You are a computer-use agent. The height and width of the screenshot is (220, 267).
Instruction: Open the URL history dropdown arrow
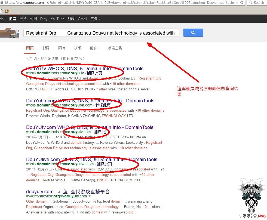click(x=237, y=2)
